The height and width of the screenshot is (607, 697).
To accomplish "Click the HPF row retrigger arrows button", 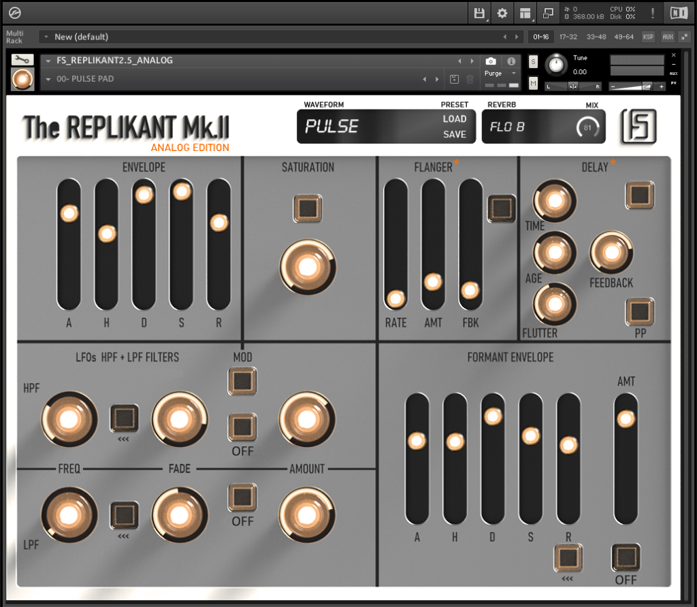I will click(124, 418).
